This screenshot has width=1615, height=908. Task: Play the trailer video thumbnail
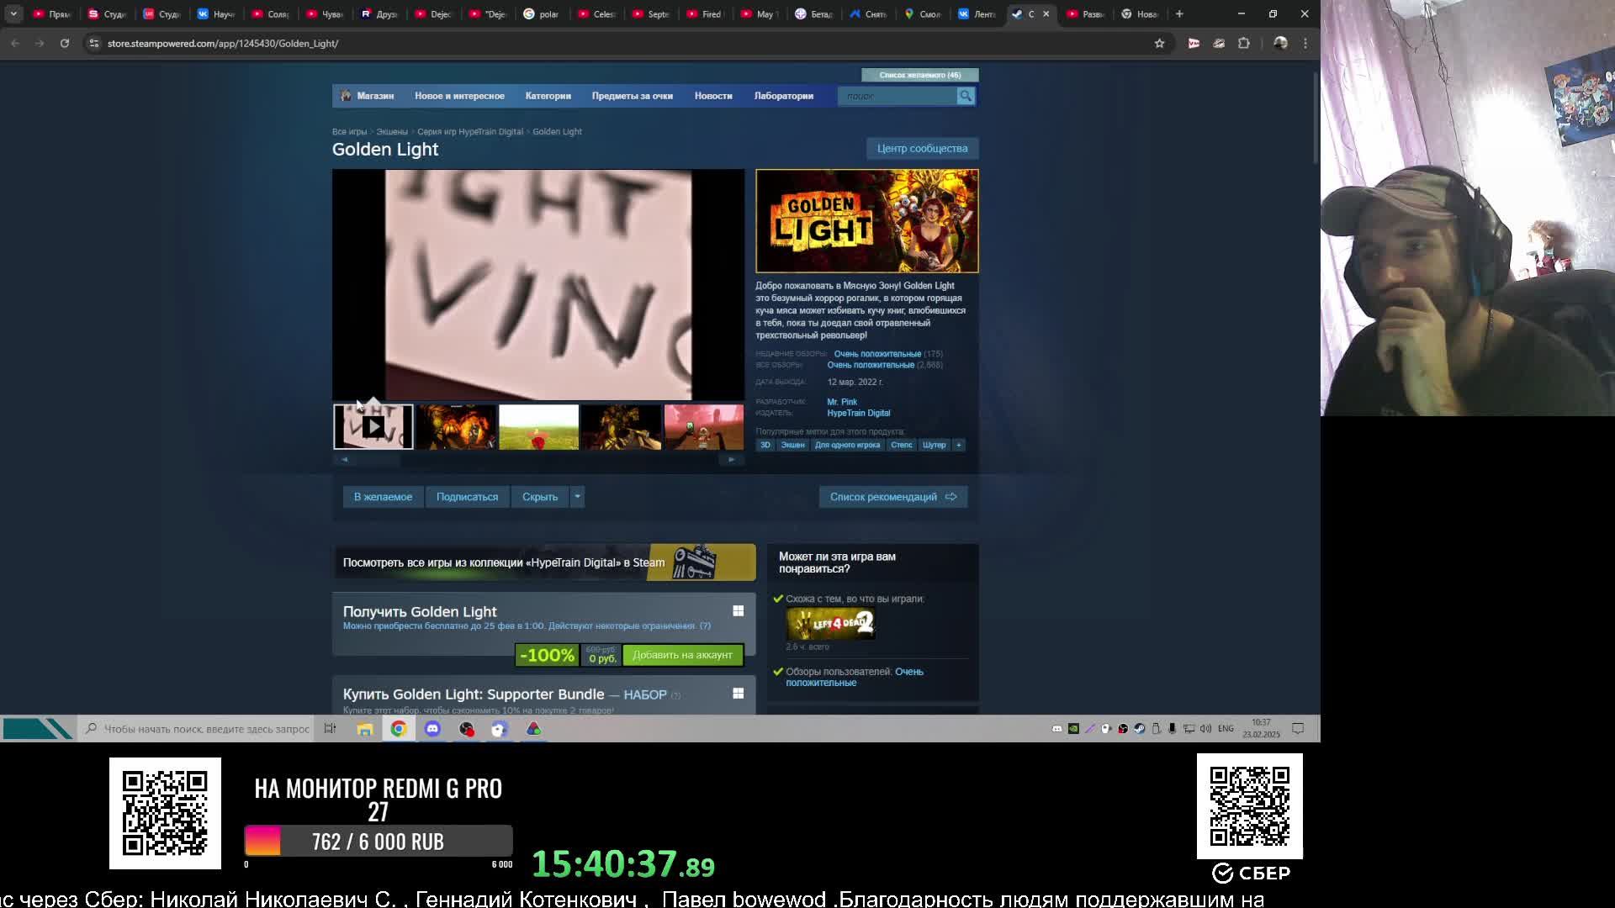(373, 427)
